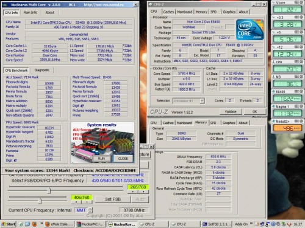Screen dimensions: 305x228
Task: Click the close icon on Magma 1 gadget
Action: click(x=301, y=106)
